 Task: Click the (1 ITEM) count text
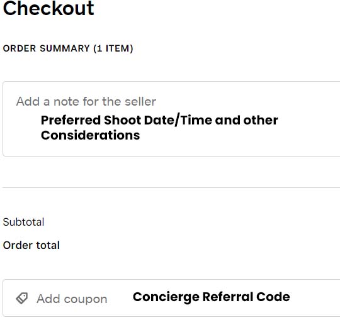[113, 48]
